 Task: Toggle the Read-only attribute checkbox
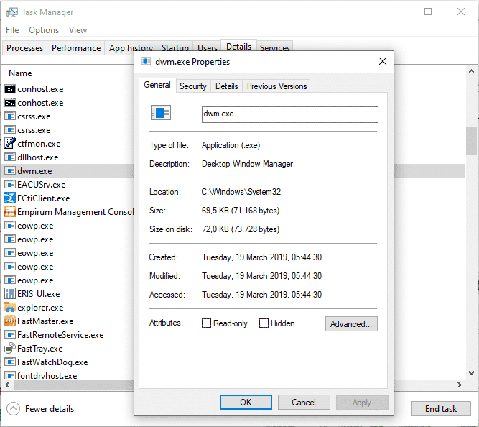(x=206, y=323)
